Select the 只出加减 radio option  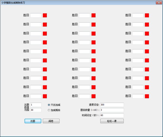[x=49, y=105]
